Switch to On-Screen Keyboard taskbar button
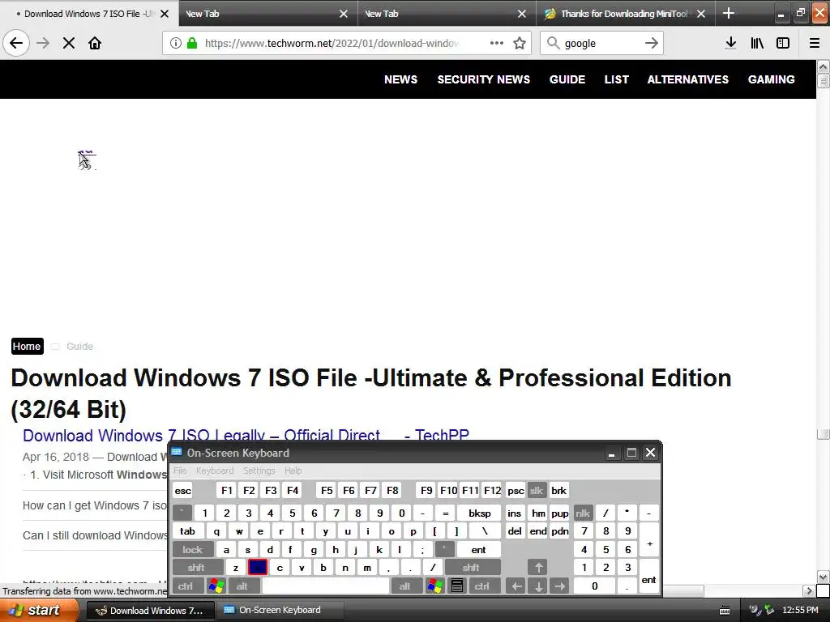The image size is (830, 622). 280,611
